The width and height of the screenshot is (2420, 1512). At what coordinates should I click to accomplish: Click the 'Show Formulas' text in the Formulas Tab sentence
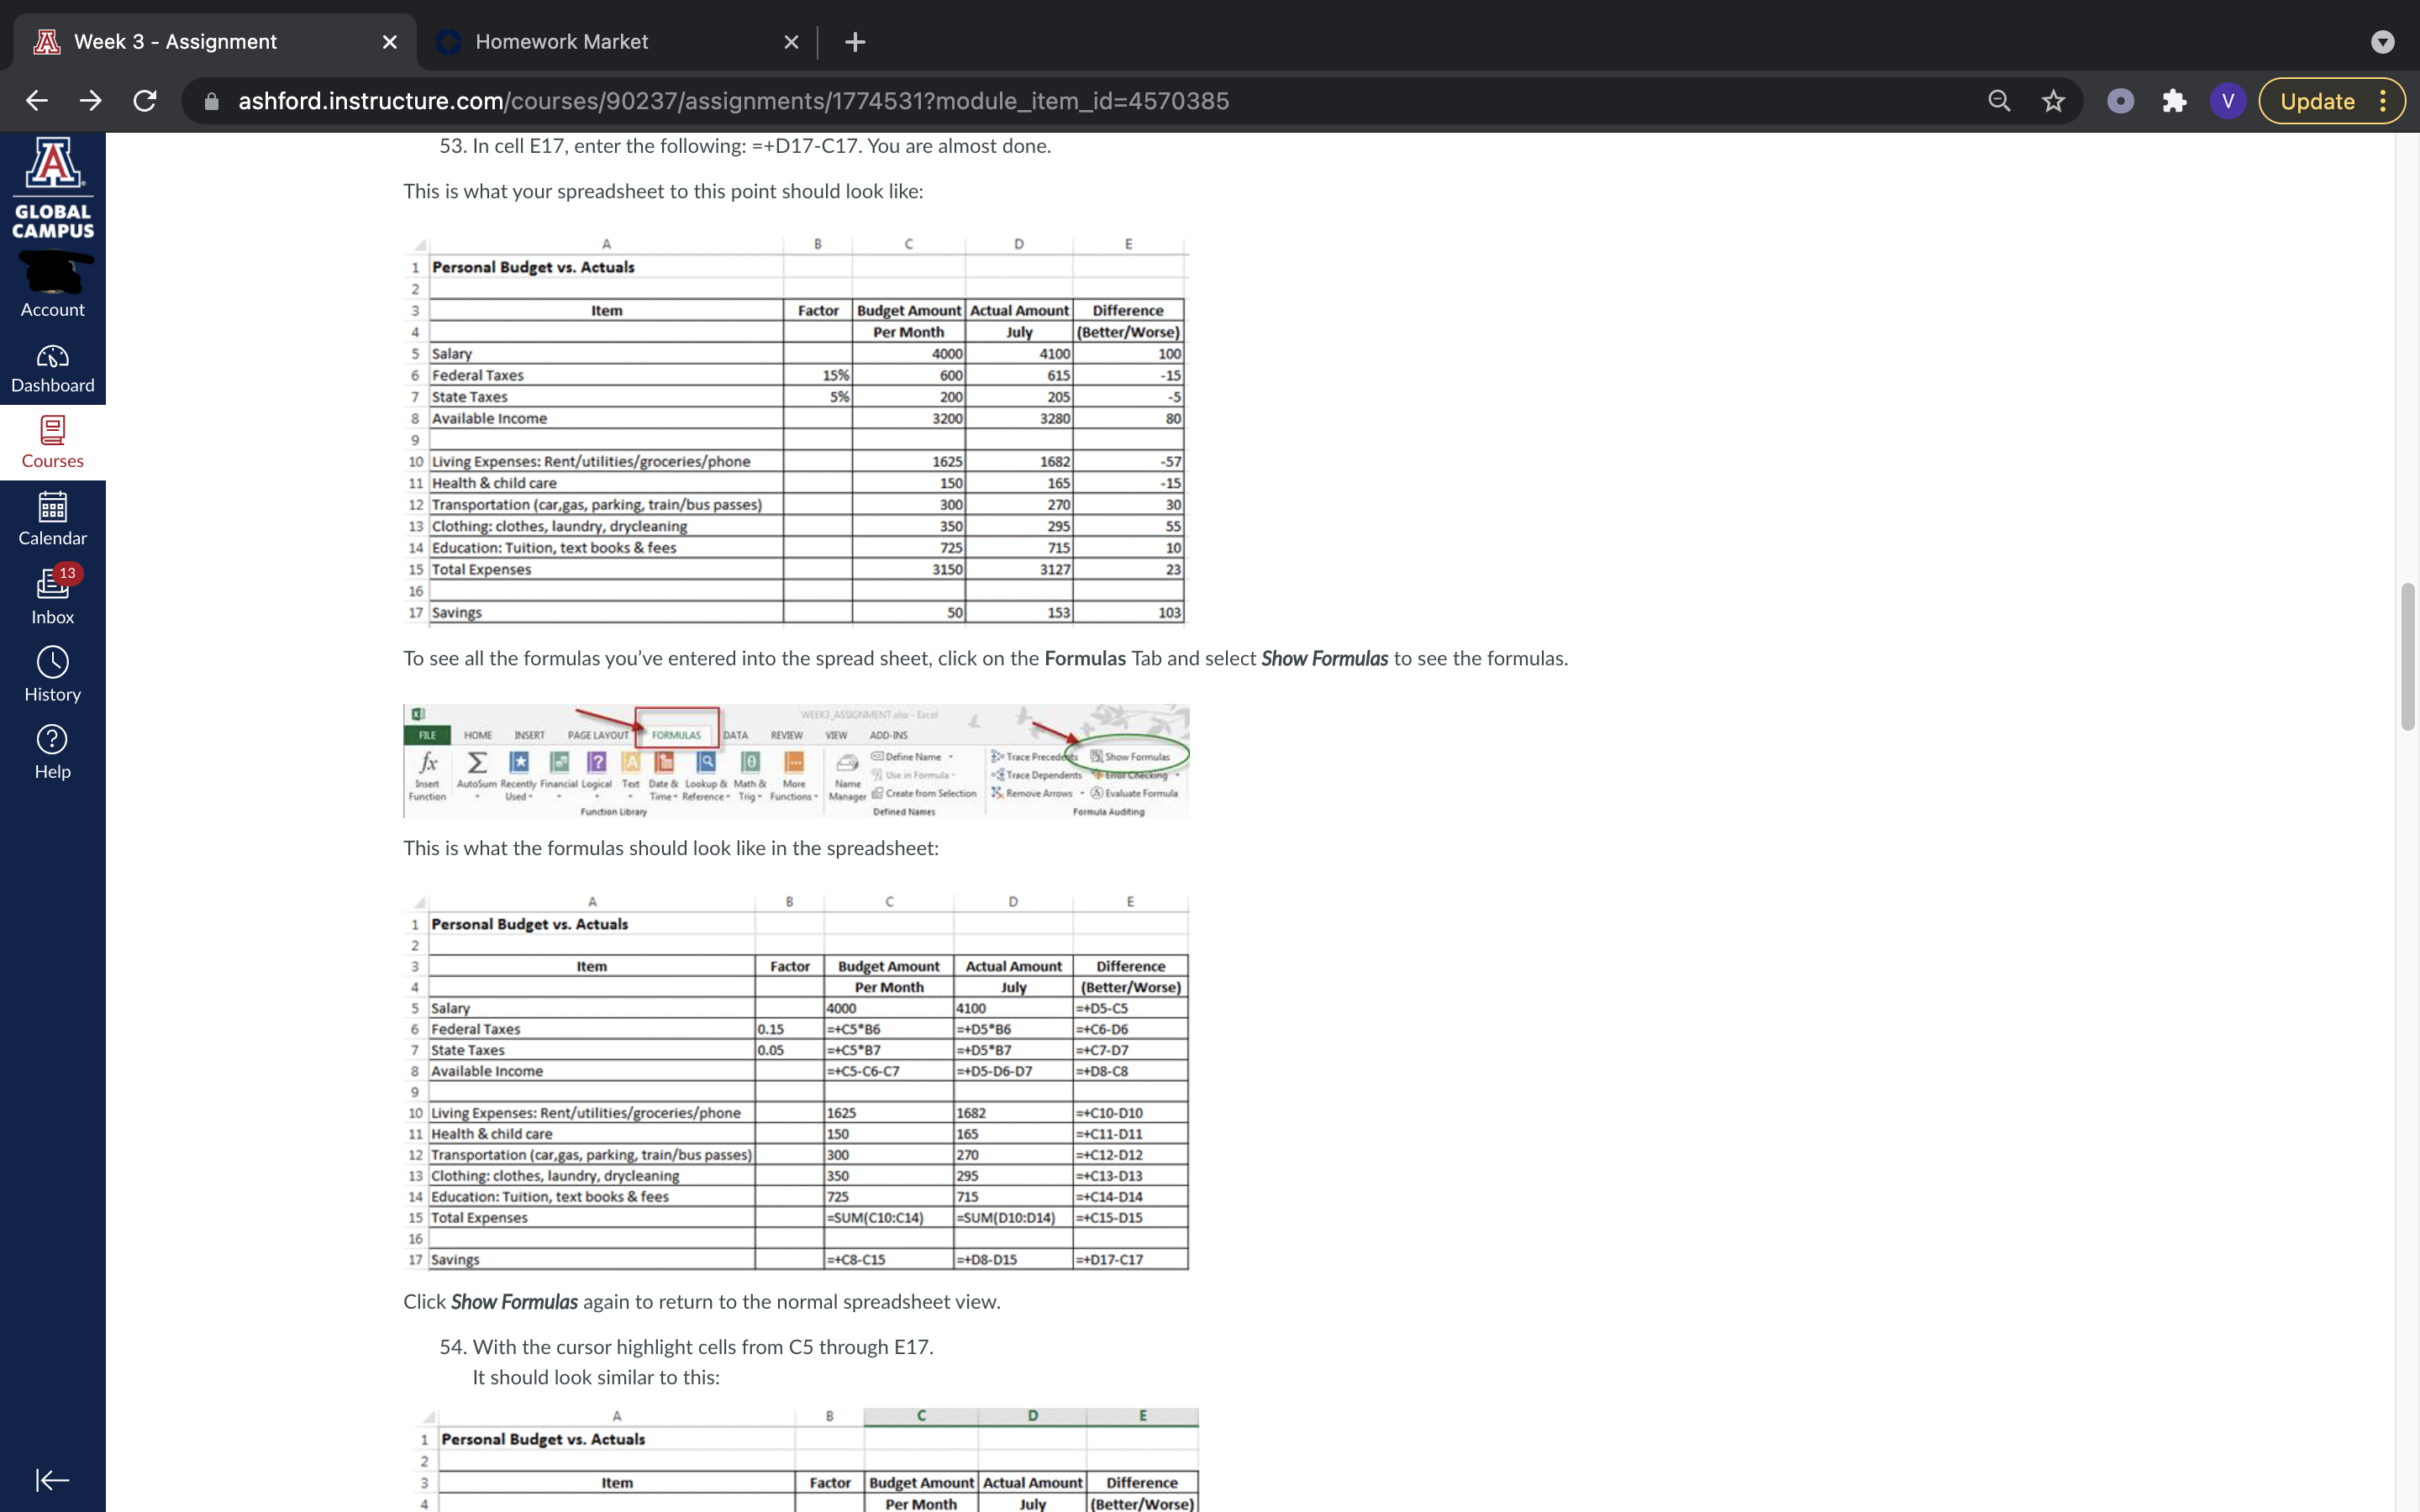(x=1324, y=658)
